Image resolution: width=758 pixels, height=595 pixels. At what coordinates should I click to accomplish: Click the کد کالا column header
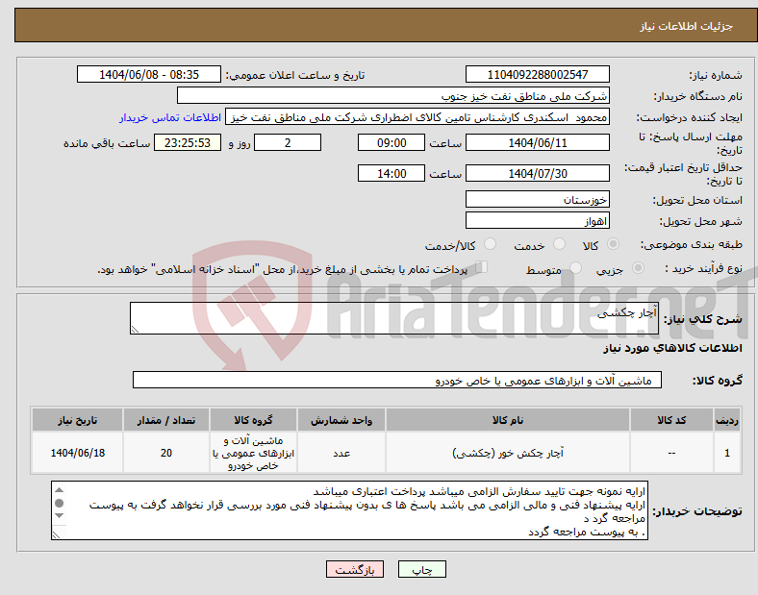point(671,420)
